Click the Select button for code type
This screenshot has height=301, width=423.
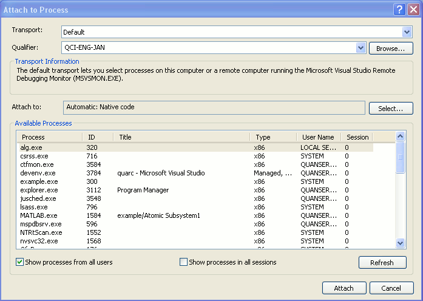[391, 108]
